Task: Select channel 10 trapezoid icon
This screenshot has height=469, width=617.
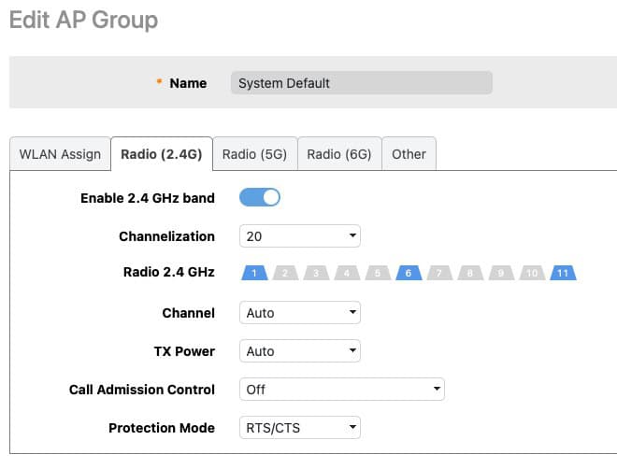Action: [532, 273]
